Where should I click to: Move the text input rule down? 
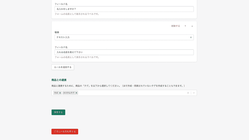coord(192,26)
